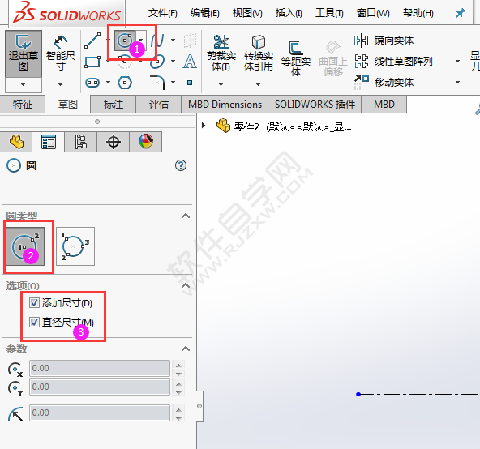This screenshot has width=480, height=449.
Task: Select the Straight Slot tool
Action: point(92,83)
